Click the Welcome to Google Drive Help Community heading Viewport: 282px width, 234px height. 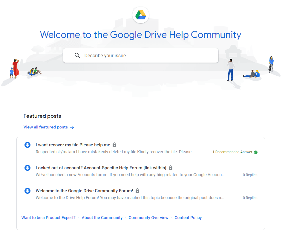pos(140,35)
